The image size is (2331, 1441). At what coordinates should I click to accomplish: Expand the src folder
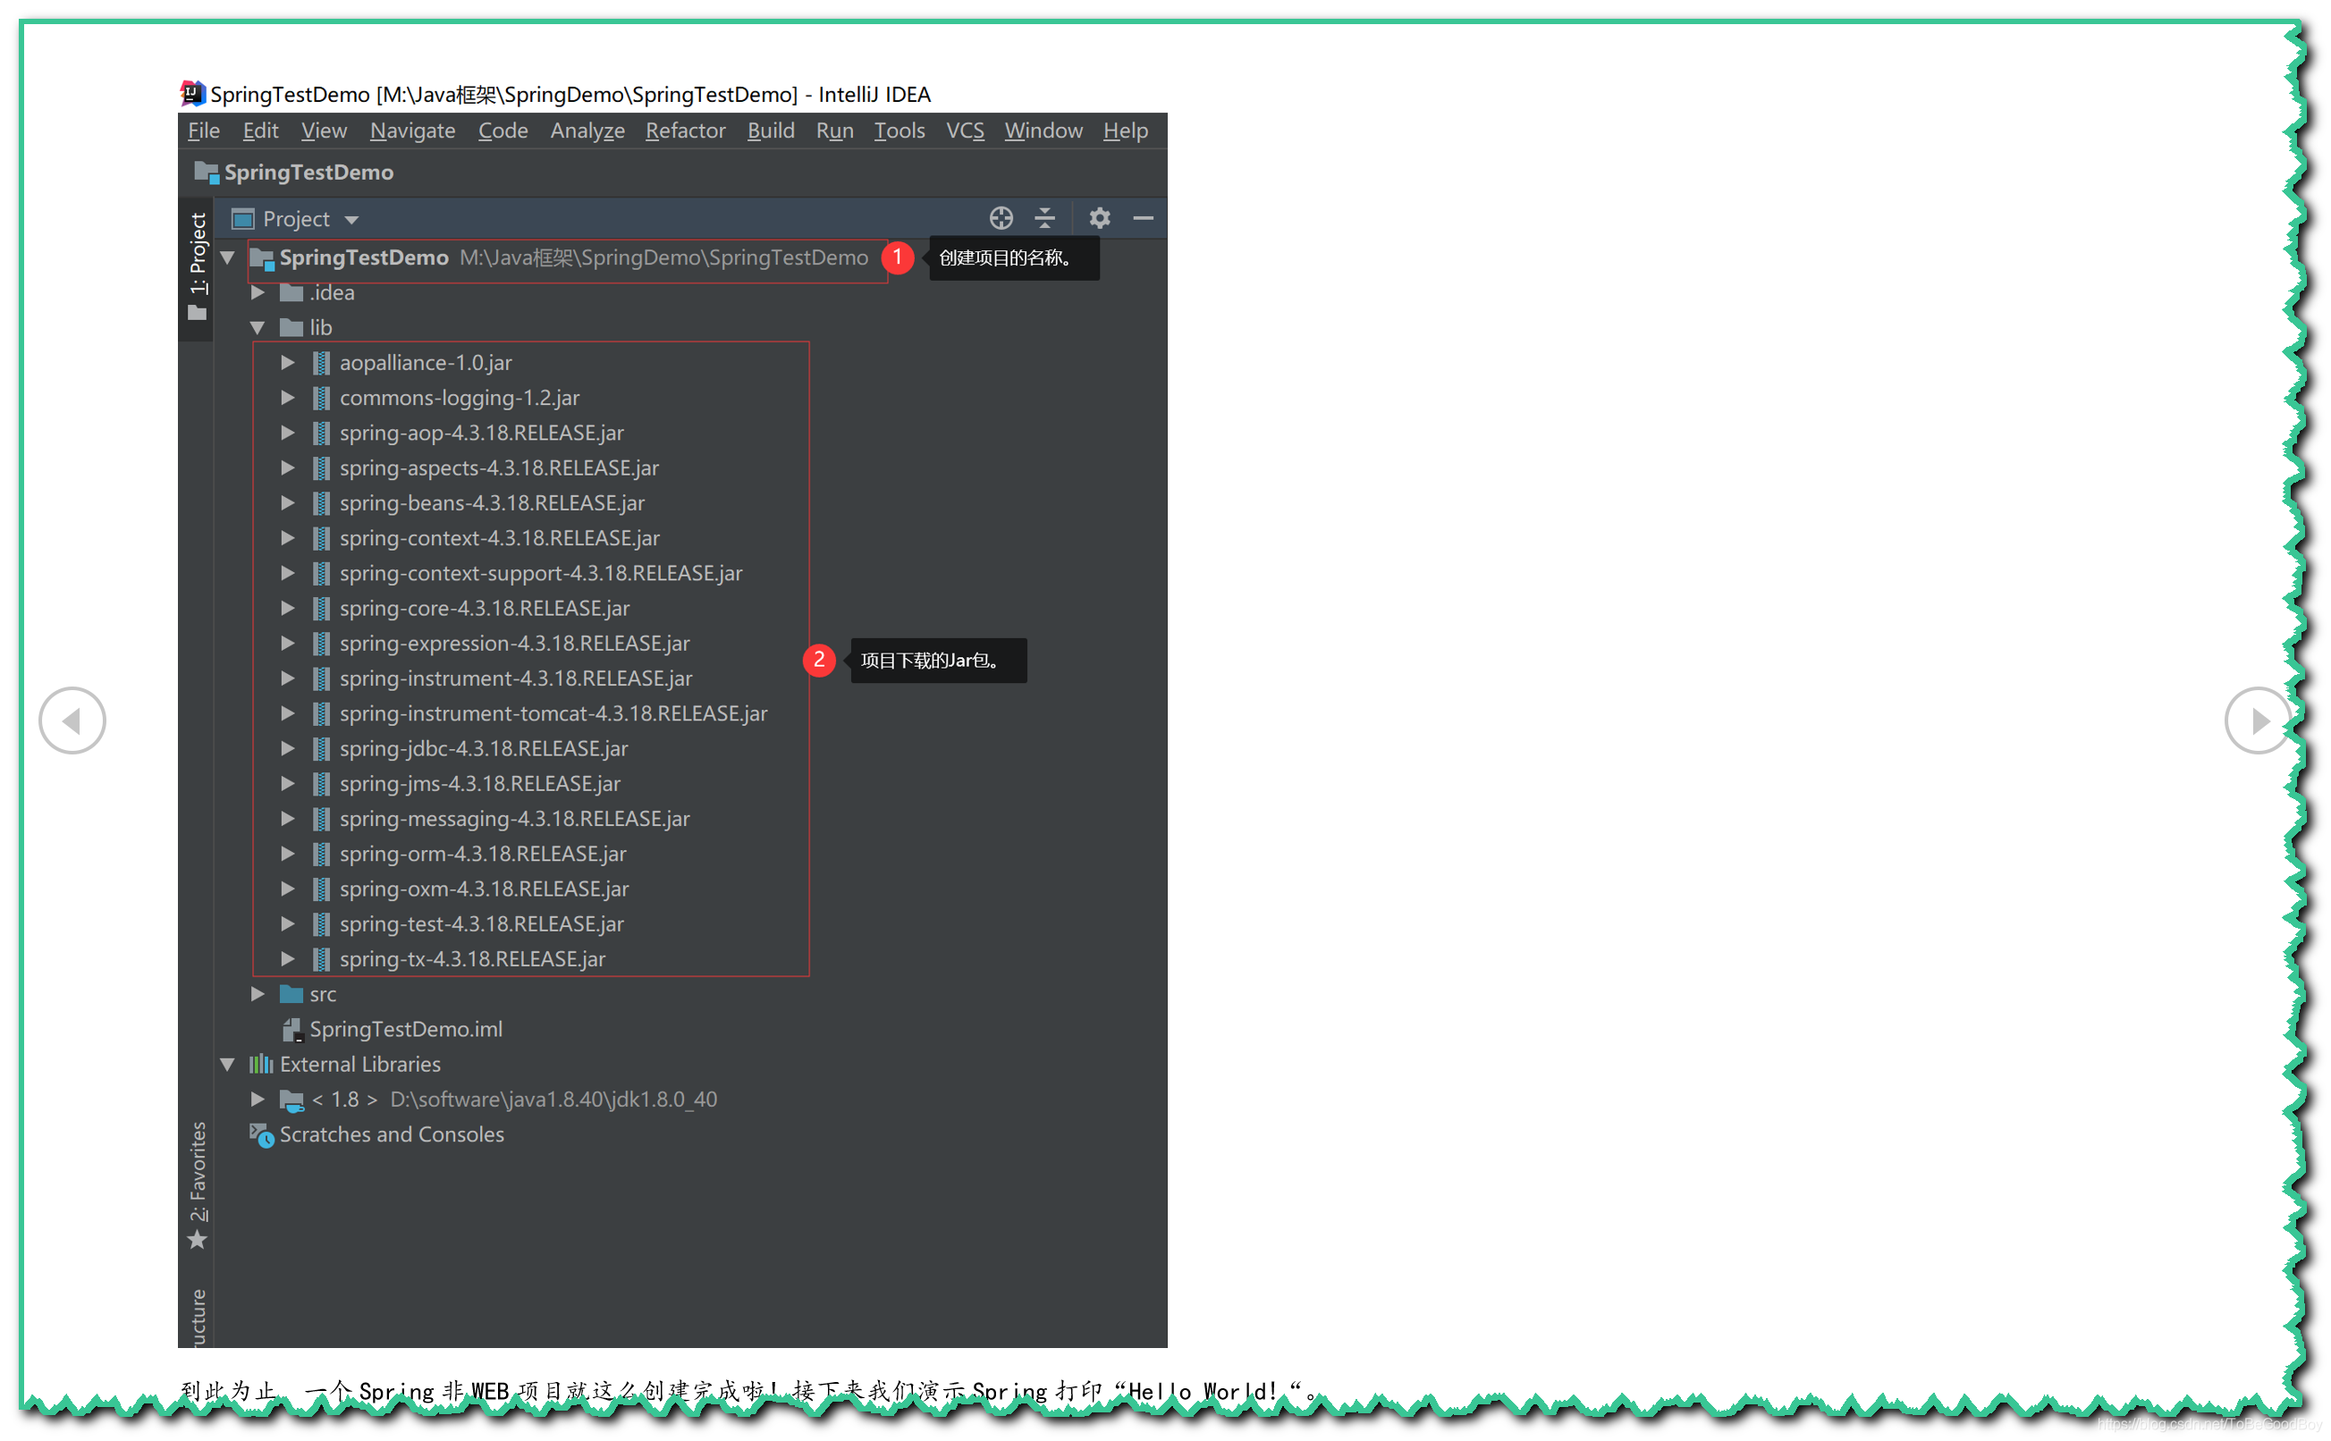(258, 994)
